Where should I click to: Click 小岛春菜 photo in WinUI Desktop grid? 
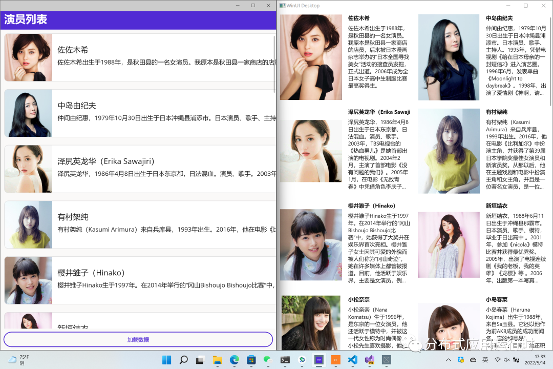tap(449, 326)
